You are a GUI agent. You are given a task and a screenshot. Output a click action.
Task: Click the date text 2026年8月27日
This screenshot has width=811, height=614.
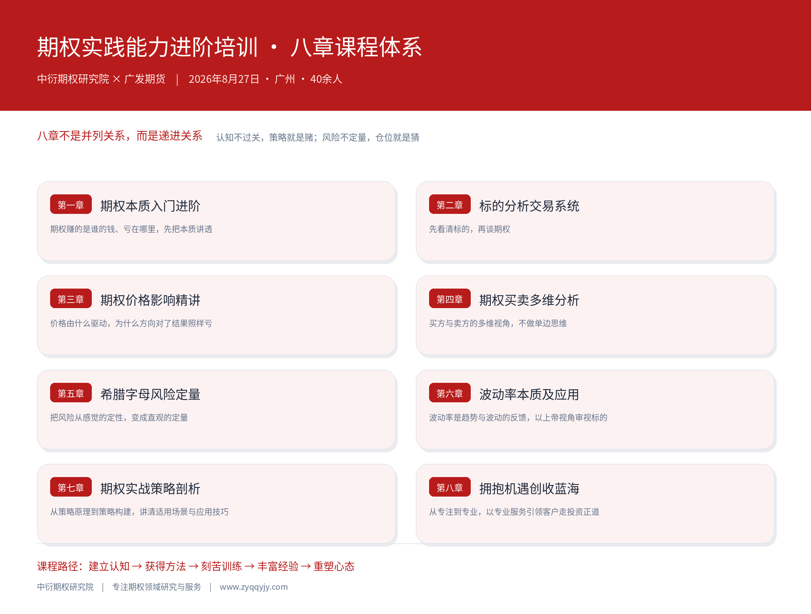[x=224, y=79]
